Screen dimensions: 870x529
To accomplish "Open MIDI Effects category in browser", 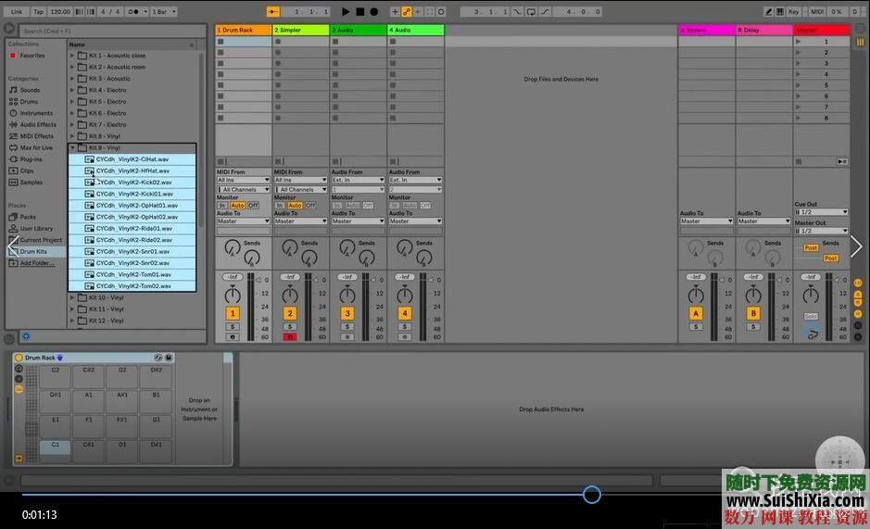I will point(37,136).
